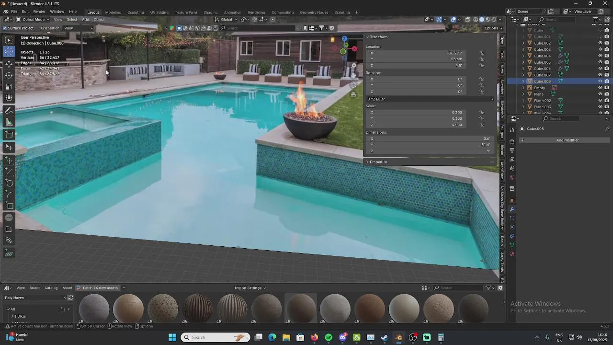
Task: Open the Orientation View dropdown
Action: (x=79, y=28)
